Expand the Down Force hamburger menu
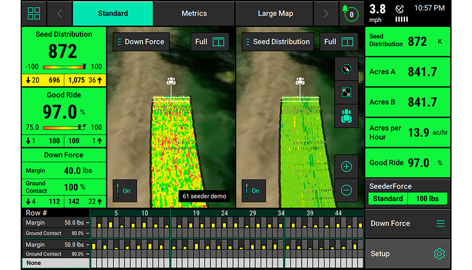 441,224
